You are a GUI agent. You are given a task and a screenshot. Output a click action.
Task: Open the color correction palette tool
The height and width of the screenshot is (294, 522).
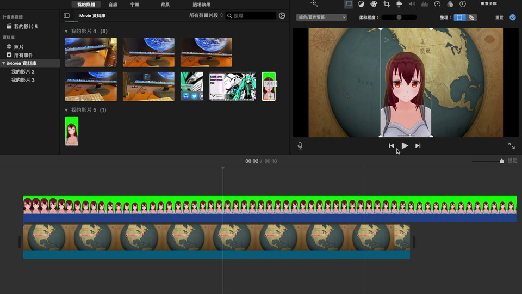click(374, 4)
